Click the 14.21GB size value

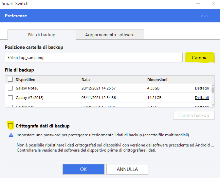(x=154, y=98)
